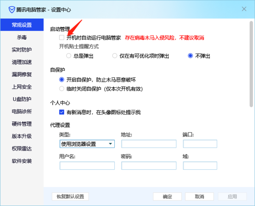
Task: Select the 上网安全 sidebar tab
Action: point(22,87)
